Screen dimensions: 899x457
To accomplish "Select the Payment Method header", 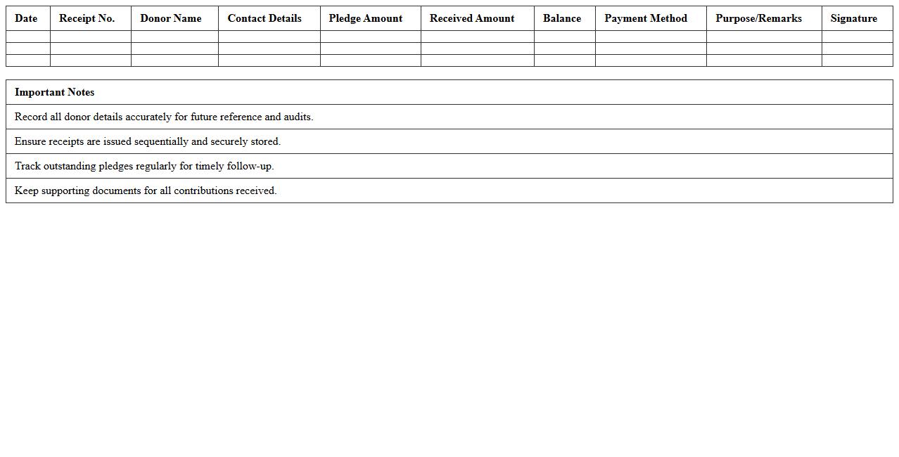I will 646,18.
